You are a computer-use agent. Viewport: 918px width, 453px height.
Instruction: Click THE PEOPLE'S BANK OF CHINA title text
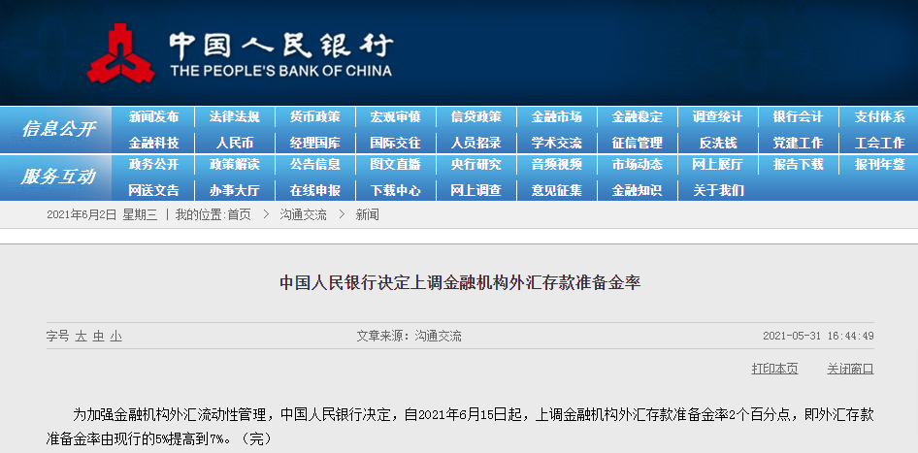281,72
